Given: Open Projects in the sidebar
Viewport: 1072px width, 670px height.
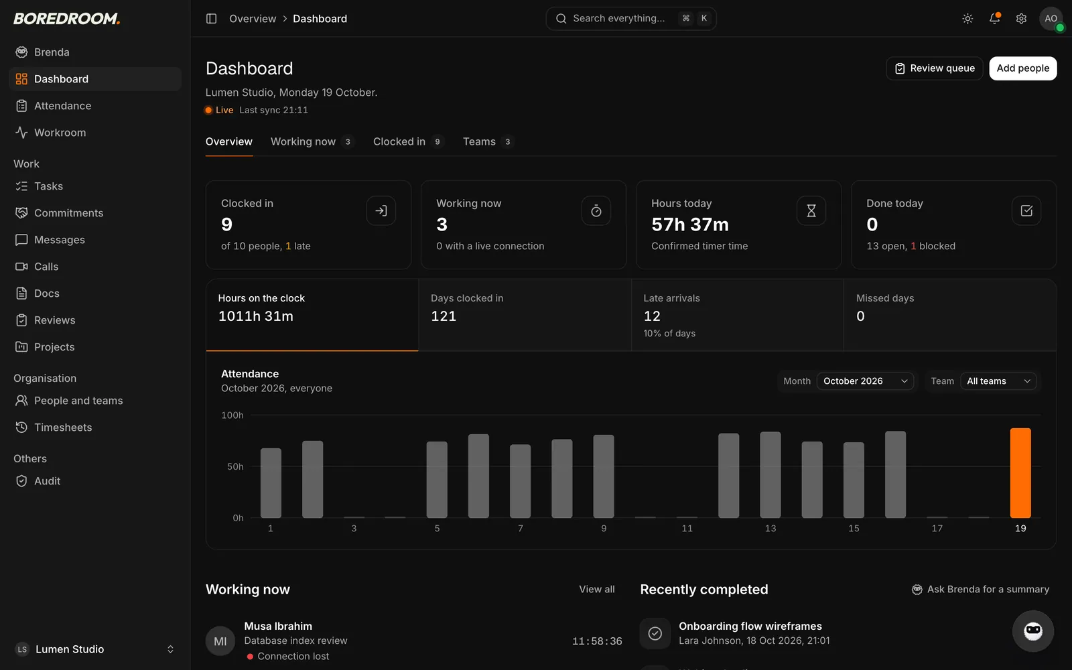Looking at the screenshot, I should 95,347.
